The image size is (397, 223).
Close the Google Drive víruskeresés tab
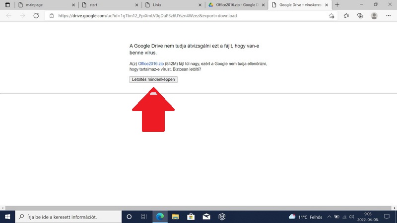(x=327, y=5)
